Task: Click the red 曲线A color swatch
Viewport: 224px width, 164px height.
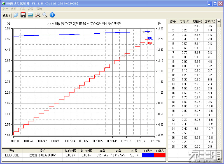Action: tap(160, 155)
